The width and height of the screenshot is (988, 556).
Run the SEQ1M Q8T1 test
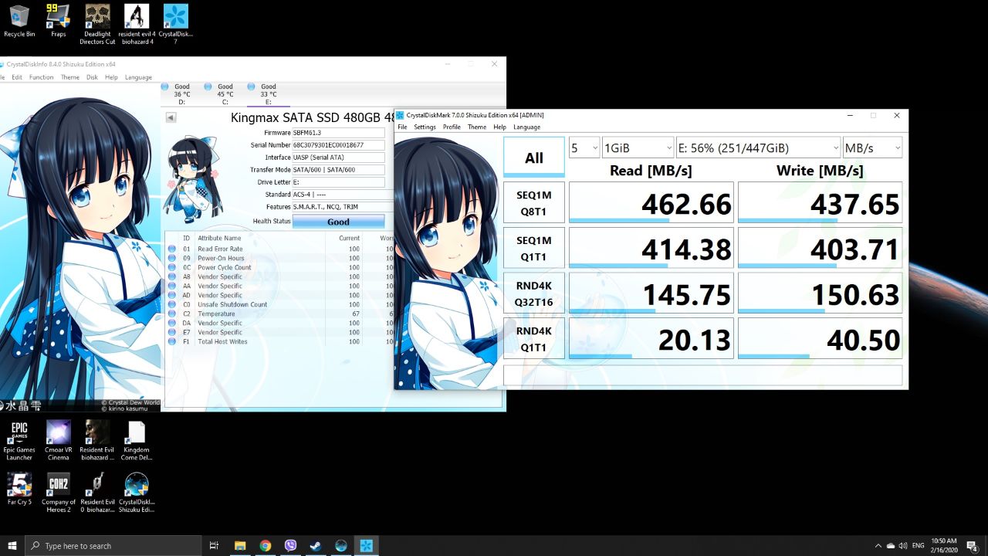(534, 202)
